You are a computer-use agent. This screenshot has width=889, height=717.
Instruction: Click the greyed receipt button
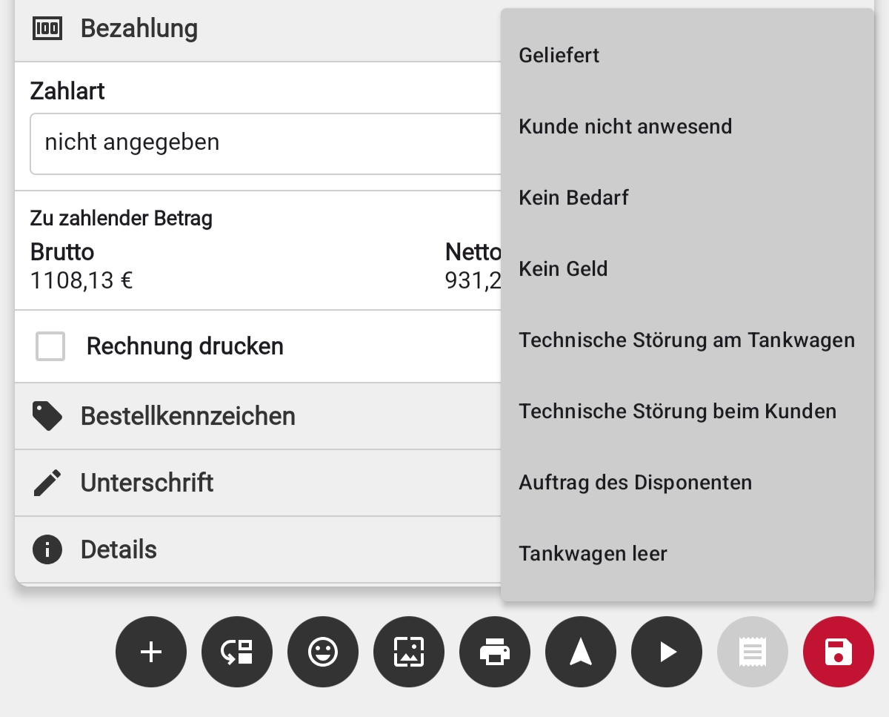point(752,652)
